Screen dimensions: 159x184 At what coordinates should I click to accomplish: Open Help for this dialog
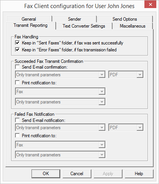coord(139,174)
